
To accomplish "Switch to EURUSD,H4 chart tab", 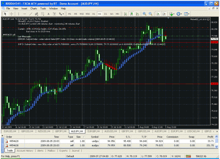I will click(10, 131).
